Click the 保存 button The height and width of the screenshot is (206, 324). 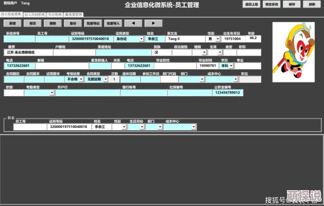tap(292, 4)
